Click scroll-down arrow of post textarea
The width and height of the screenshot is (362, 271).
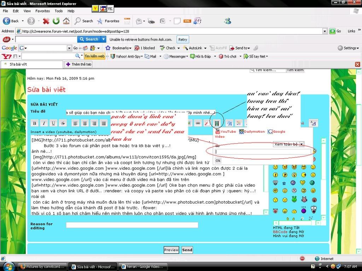[x=266, y=212]
